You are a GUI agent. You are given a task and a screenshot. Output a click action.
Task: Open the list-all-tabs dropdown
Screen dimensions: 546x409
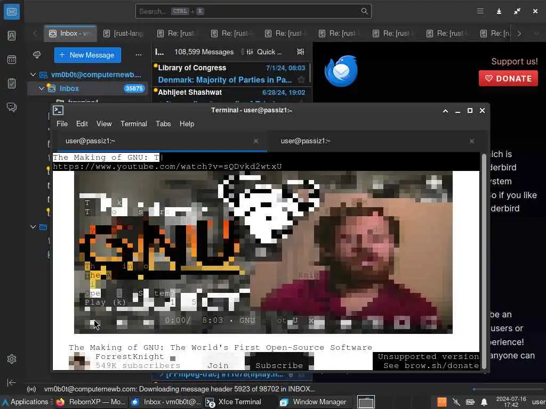click(x=536, y=34)
